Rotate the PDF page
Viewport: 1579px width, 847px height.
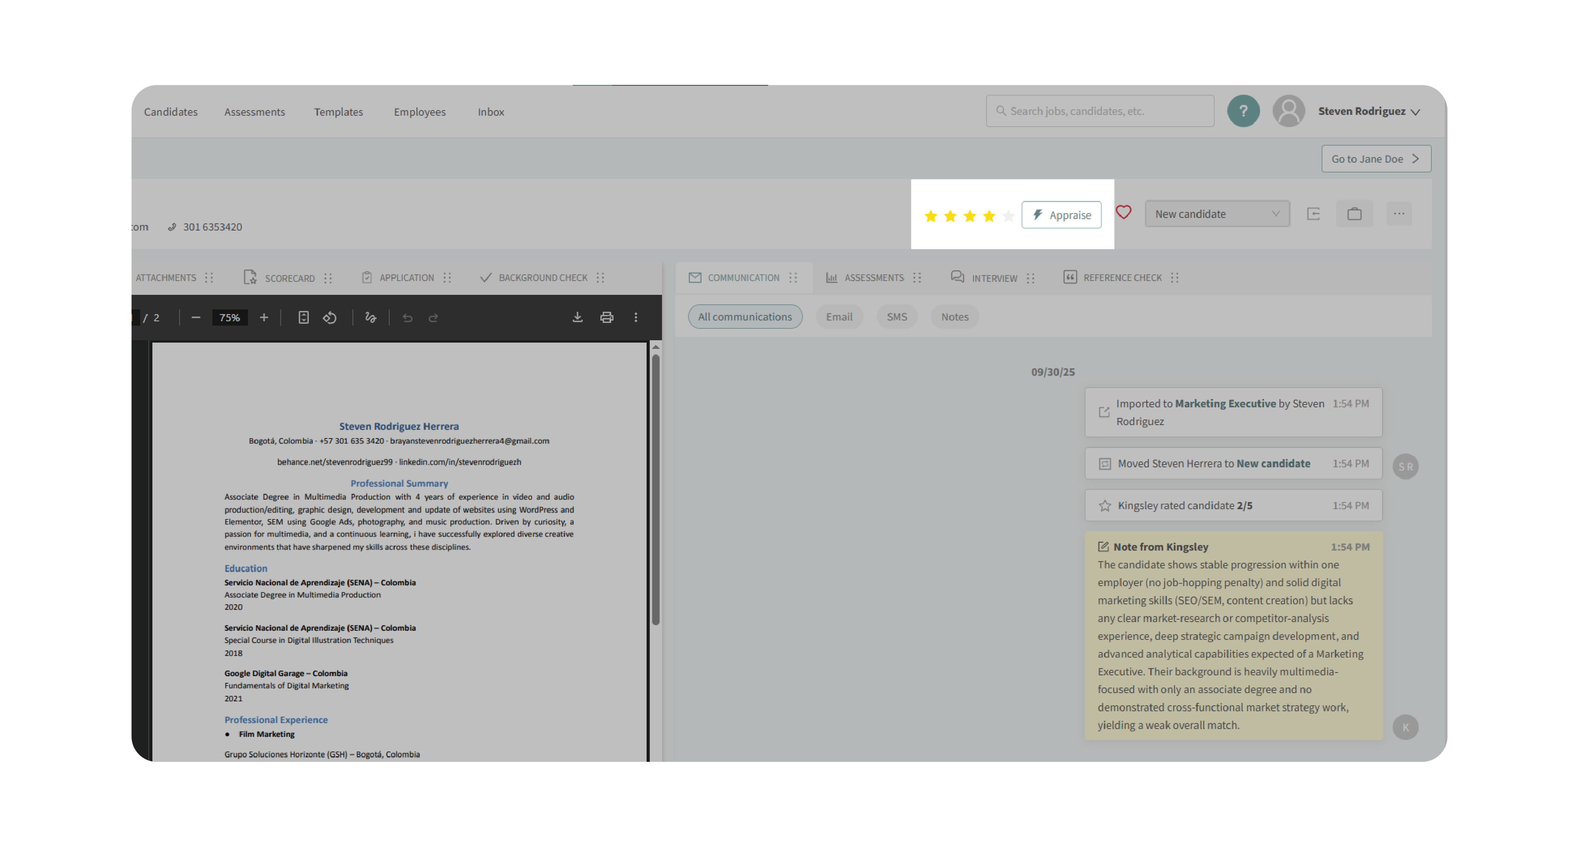pos(330,317)
